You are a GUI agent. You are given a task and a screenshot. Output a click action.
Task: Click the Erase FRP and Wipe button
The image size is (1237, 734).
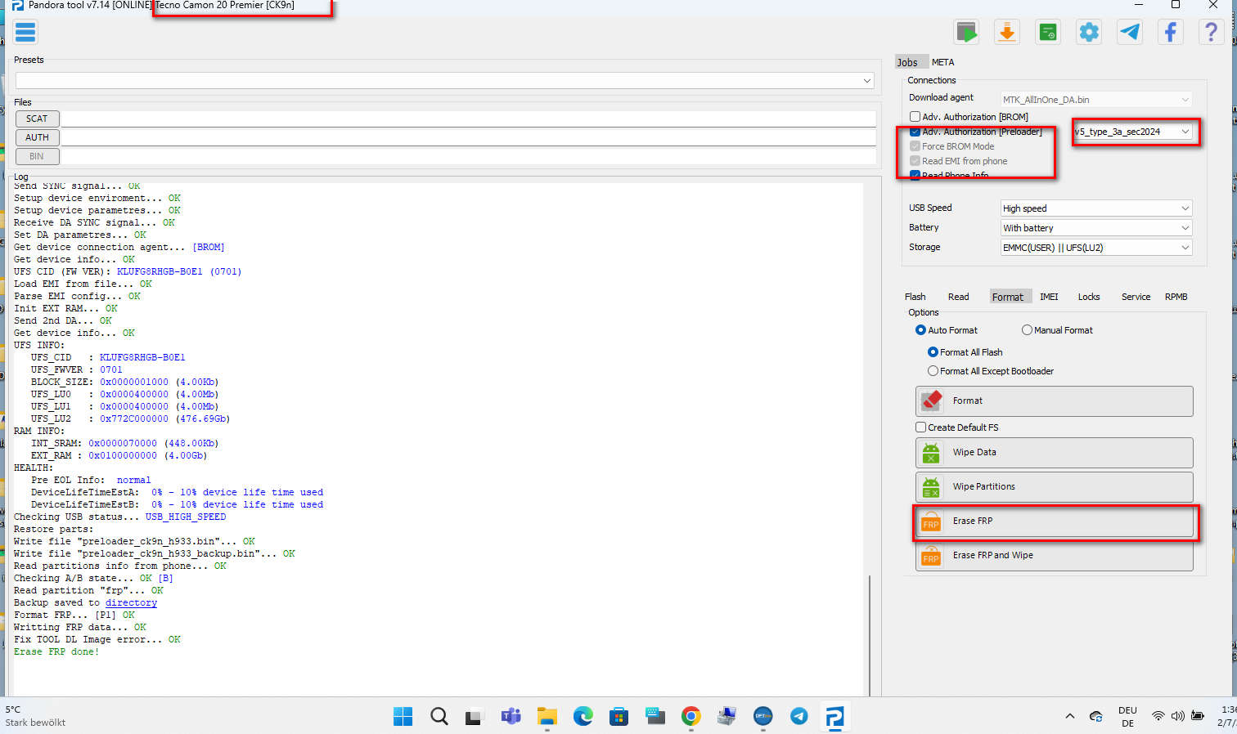point(1054,556)
